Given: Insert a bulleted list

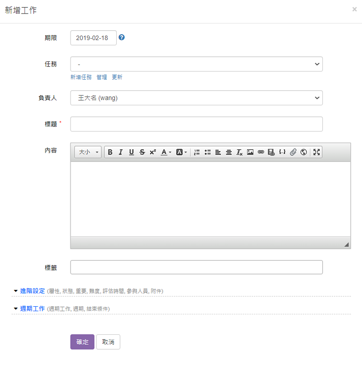Looking at the screenshot, I should click(x=207, y=152).
